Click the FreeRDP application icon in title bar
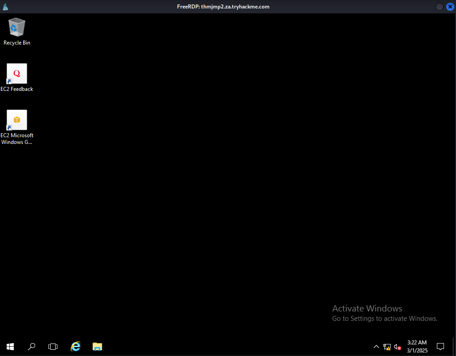 click(5, 7)
